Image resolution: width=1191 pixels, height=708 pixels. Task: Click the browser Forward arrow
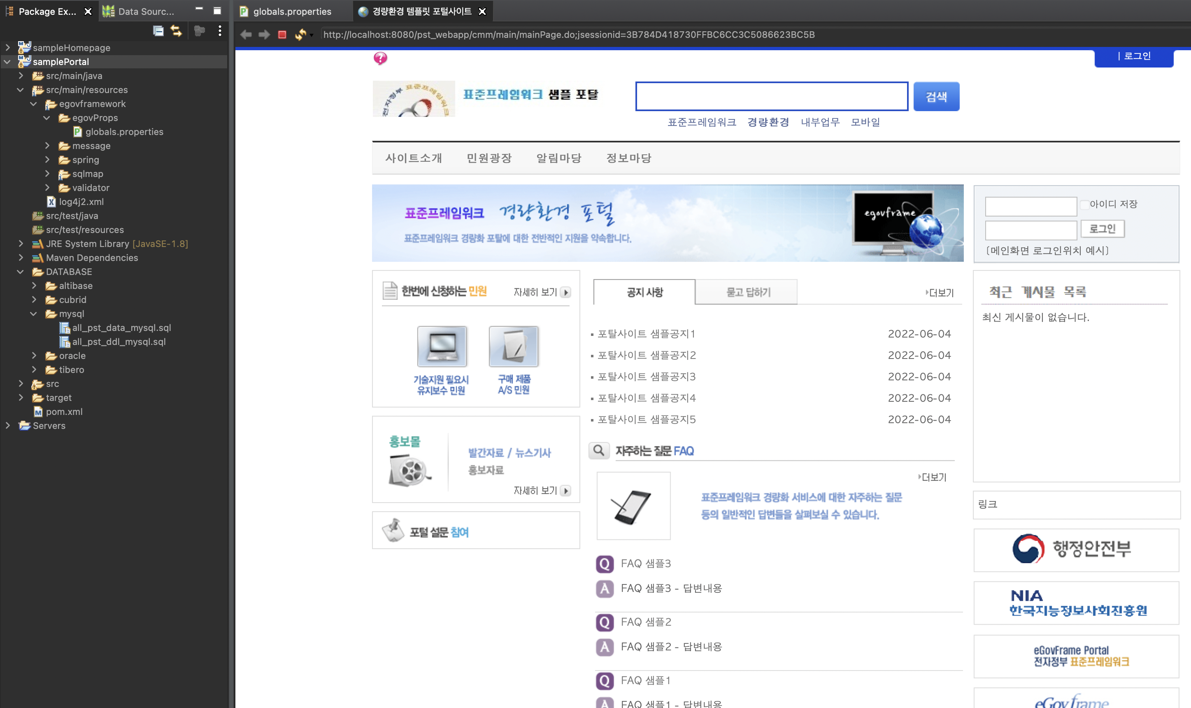264,35
